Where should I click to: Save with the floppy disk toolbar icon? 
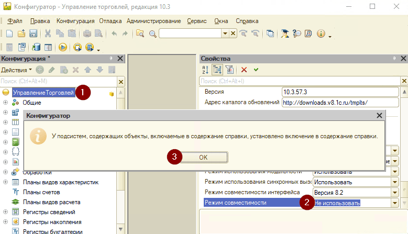click(34, 34)
